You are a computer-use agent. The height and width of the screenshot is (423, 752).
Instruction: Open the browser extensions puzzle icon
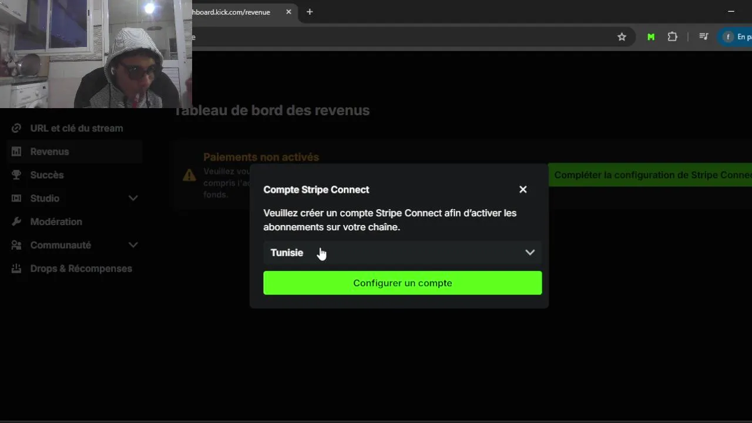pyautogui.click(x=673, y=37)
